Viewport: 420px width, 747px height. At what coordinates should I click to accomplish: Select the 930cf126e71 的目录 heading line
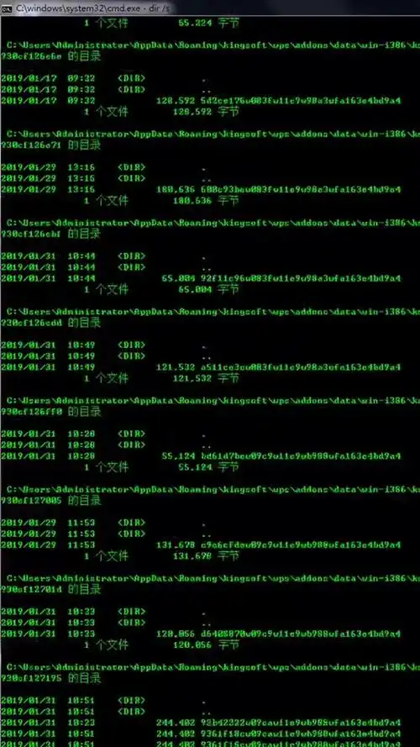point(51,145)
